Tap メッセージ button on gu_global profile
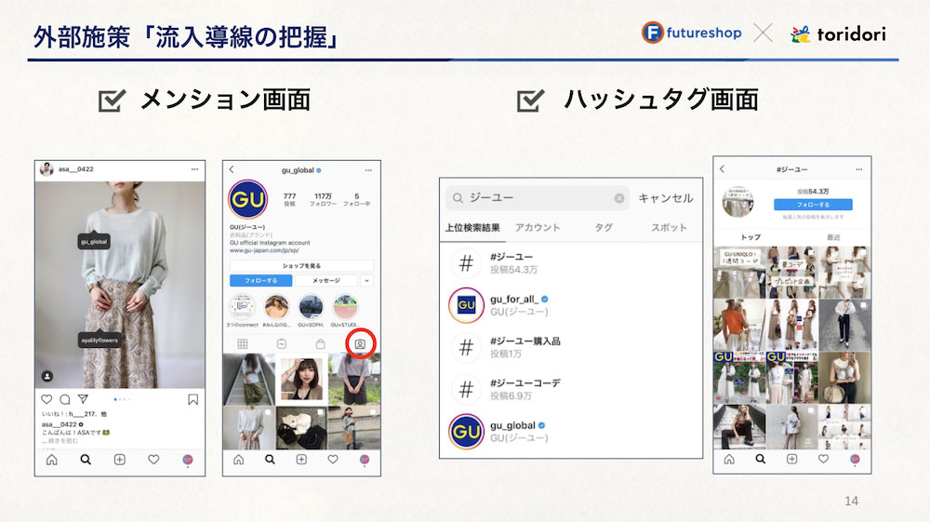Viewport: 930px width, 522px height. [326, 281]
